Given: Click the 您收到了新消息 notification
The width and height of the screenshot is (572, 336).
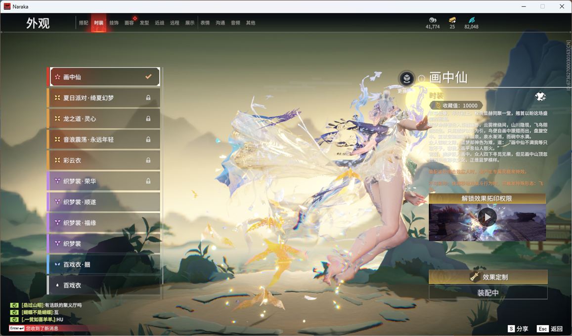Looking at the screenshot, I should 42,329.
